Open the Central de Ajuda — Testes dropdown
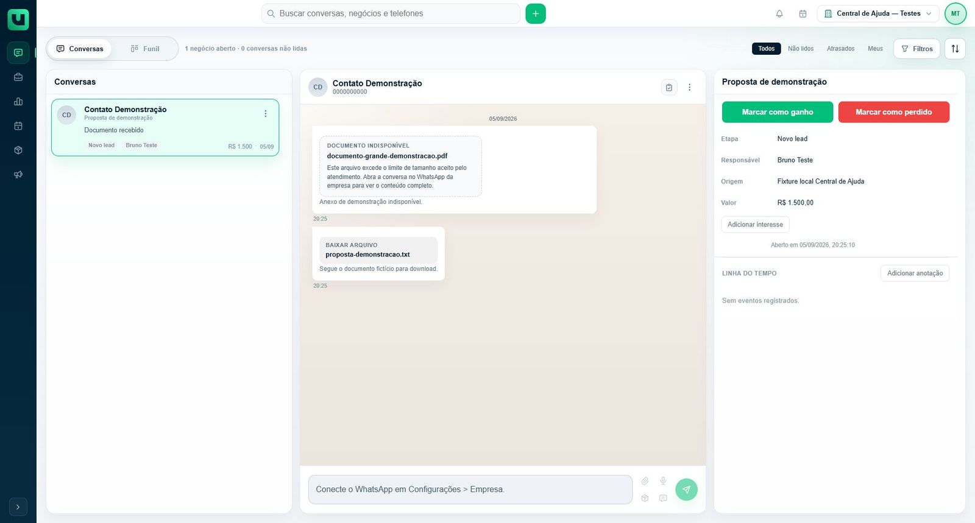The image size is (975, 523). 878,13
